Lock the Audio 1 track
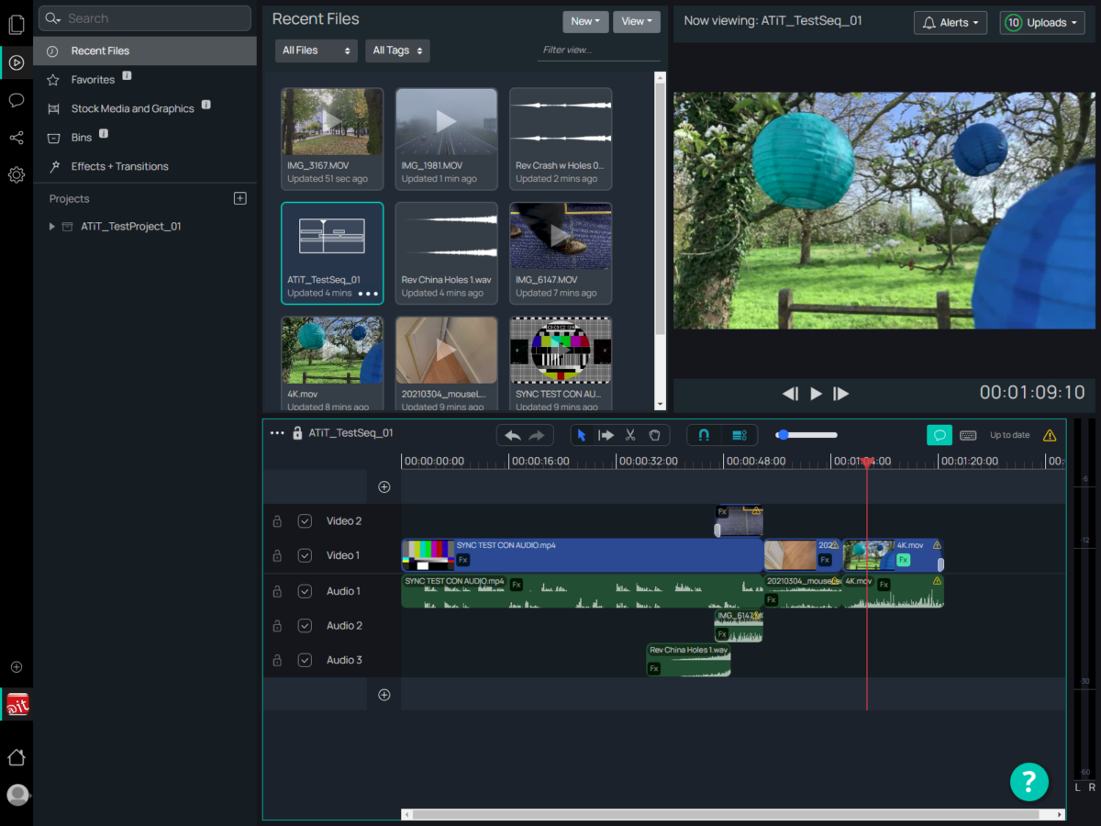Viewport: 1101px width, 826px height. 277,592
